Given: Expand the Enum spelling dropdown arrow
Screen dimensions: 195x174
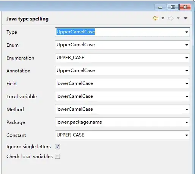Looking at the screenshot, I should [187, 45].
